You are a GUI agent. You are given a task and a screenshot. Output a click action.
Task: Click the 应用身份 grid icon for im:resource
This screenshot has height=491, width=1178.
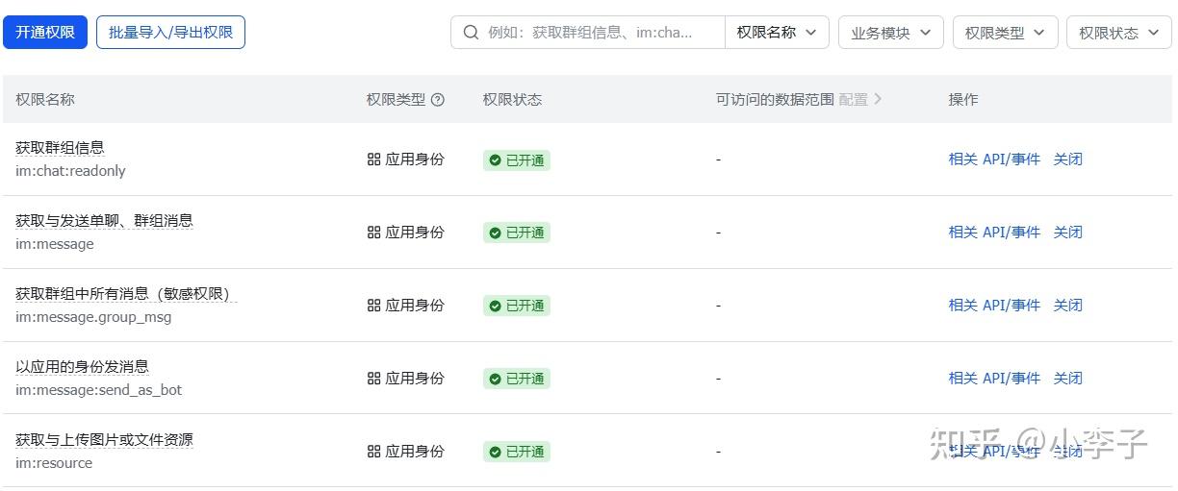point(374,452)
